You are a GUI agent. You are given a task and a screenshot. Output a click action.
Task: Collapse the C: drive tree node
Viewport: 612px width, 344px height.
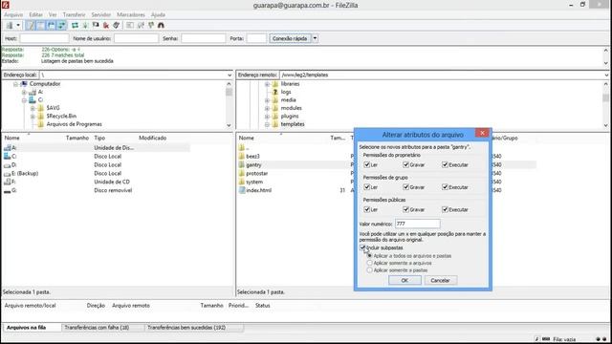point(24,100)
